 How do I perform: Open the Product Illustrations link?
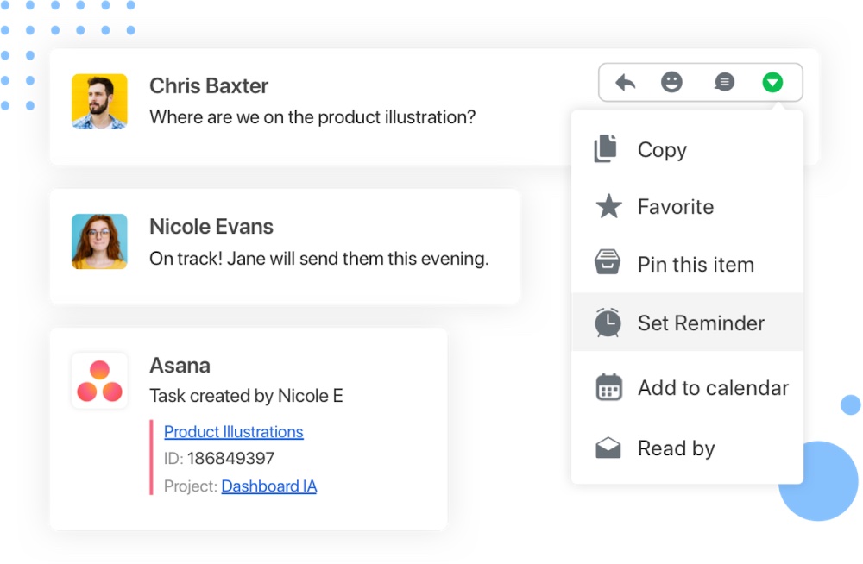(x=234, y=431)
